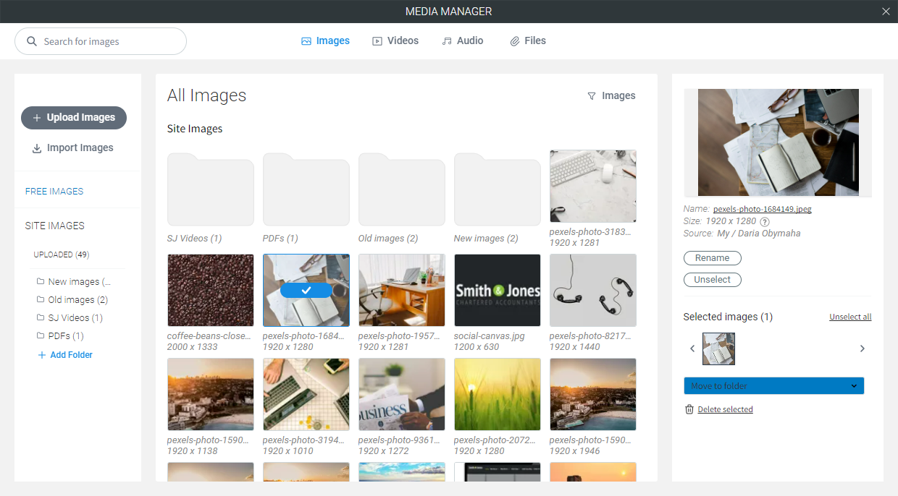Switch to the Videos tab
The height and width of the screenshot is (496, 898).
coord(395,41)
